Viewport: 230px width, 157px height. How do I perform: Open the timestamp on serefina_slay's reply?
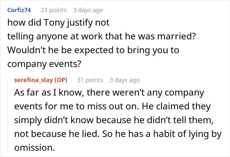[x=125, y=80]
